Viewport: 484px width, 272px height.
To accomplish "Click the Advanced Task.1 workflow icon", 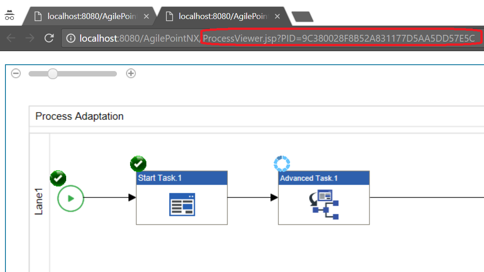I will pos(323,205).
